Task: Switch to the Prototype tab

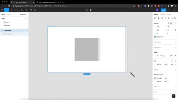Action: (162, 14)
